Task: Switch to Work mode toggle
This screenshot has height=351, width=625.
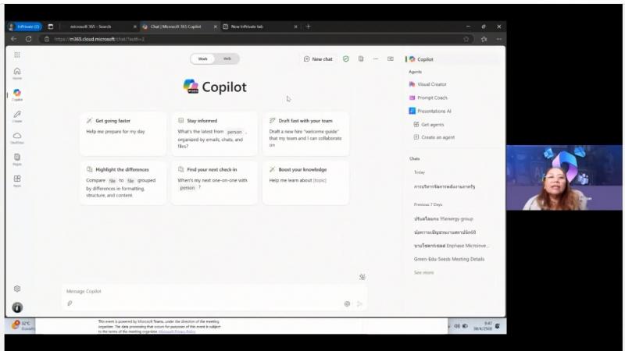Action: click(203, 59)
